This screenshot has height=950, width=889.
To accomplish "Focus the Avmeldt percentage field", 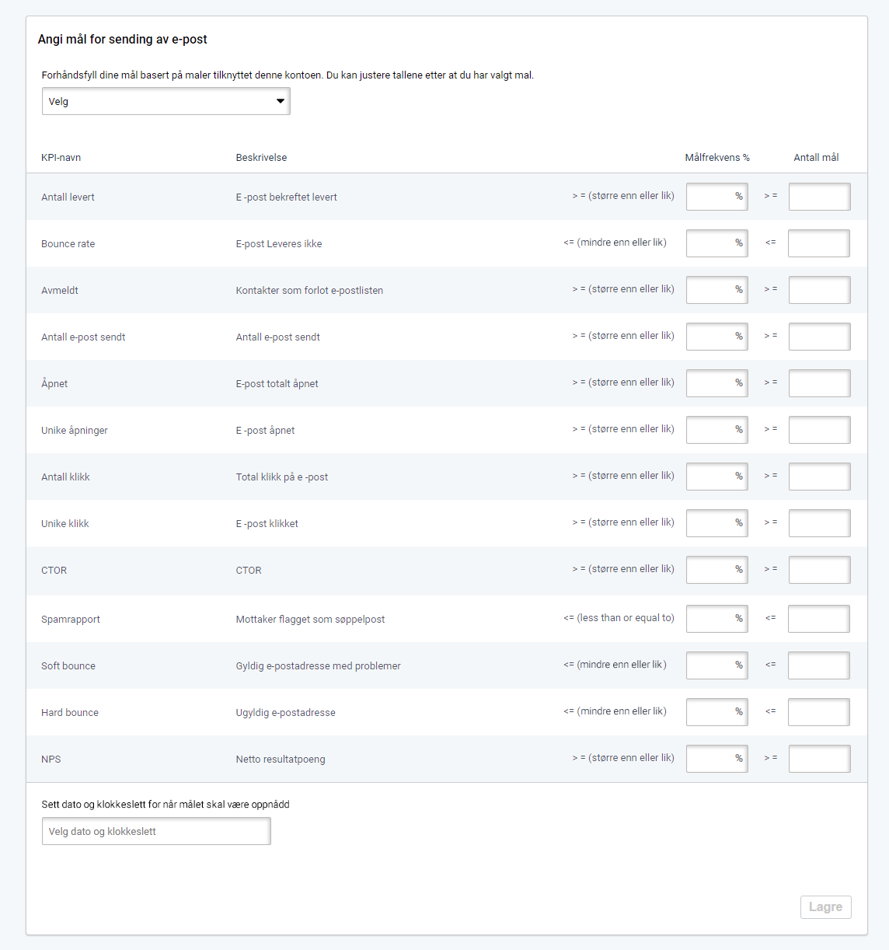I will [x=716, y=290].
